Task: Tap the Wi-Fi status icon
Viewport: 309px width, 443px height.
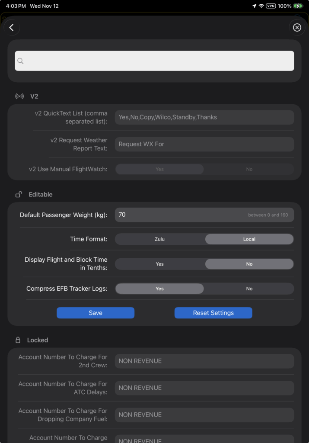Action: tap(261, 6)
